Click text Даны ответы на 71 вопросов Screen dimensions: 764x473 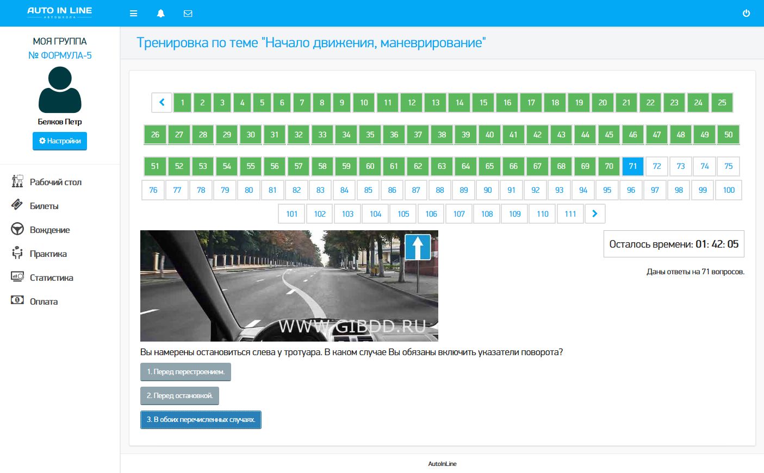[695, 272]
